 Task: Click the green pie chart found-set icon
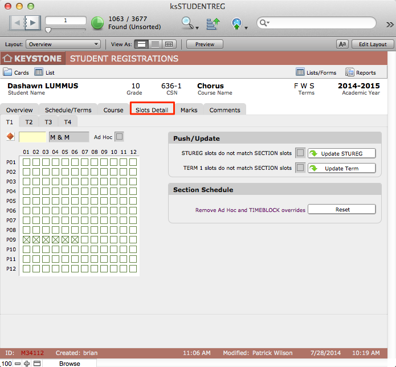point(97,23)
